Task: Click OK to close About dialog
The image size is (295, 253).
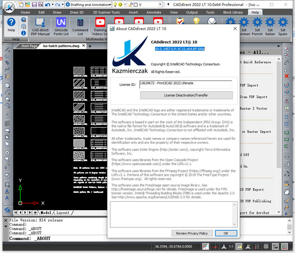Action: tap(225, 233)
